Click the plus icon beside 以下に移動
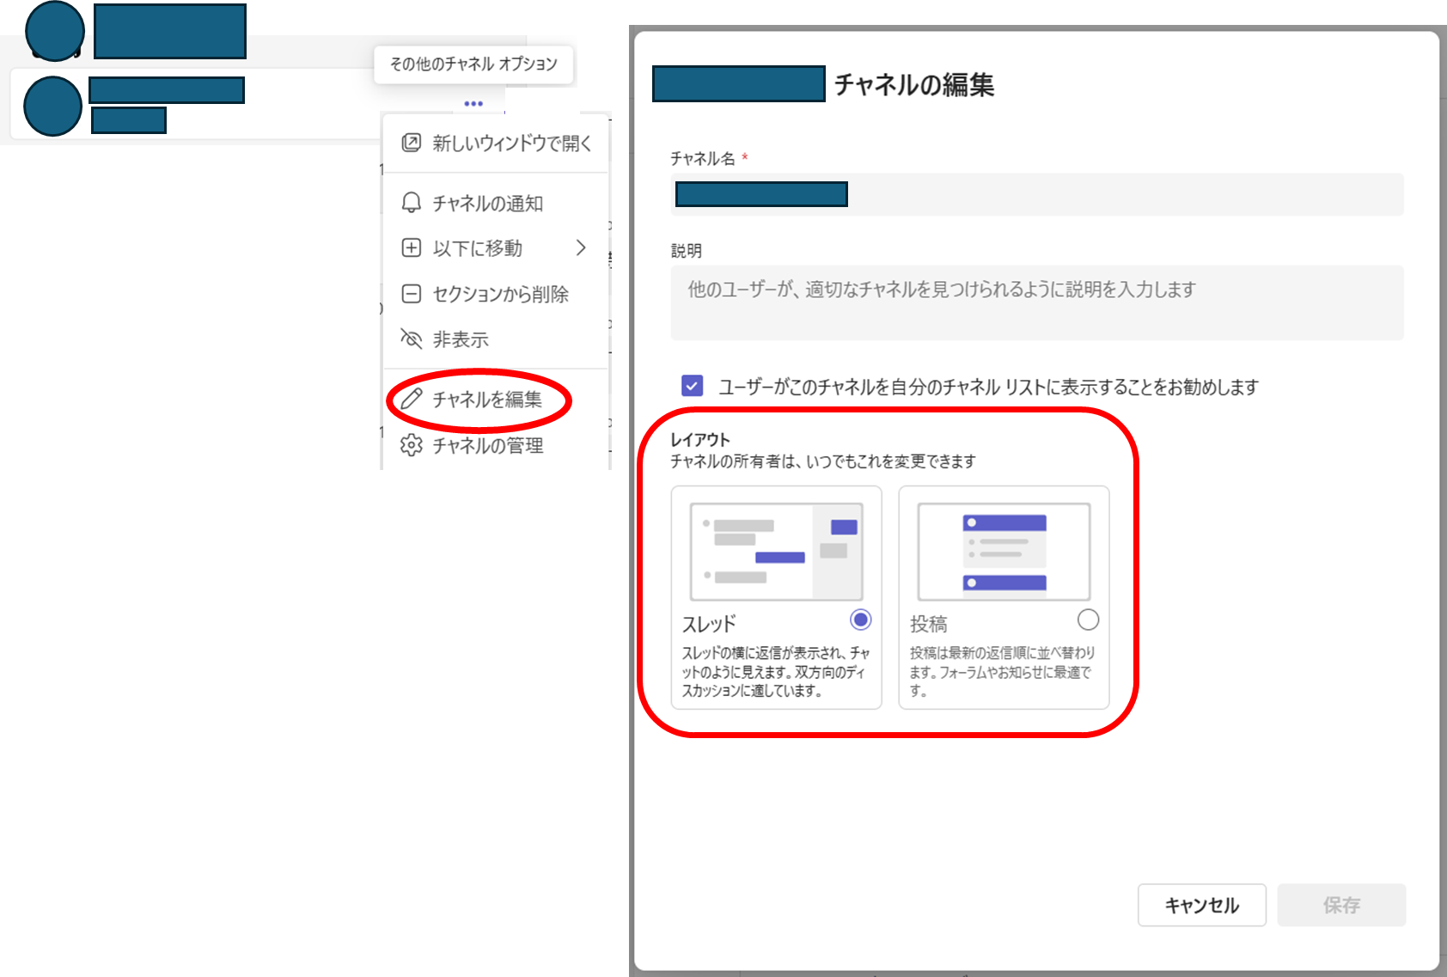1447x977 pixels. (x=412, y=248)
